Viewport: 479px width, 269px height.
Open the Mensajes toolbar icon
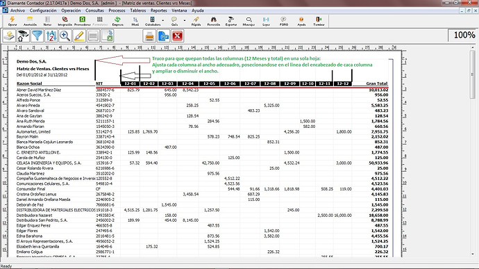249,21
